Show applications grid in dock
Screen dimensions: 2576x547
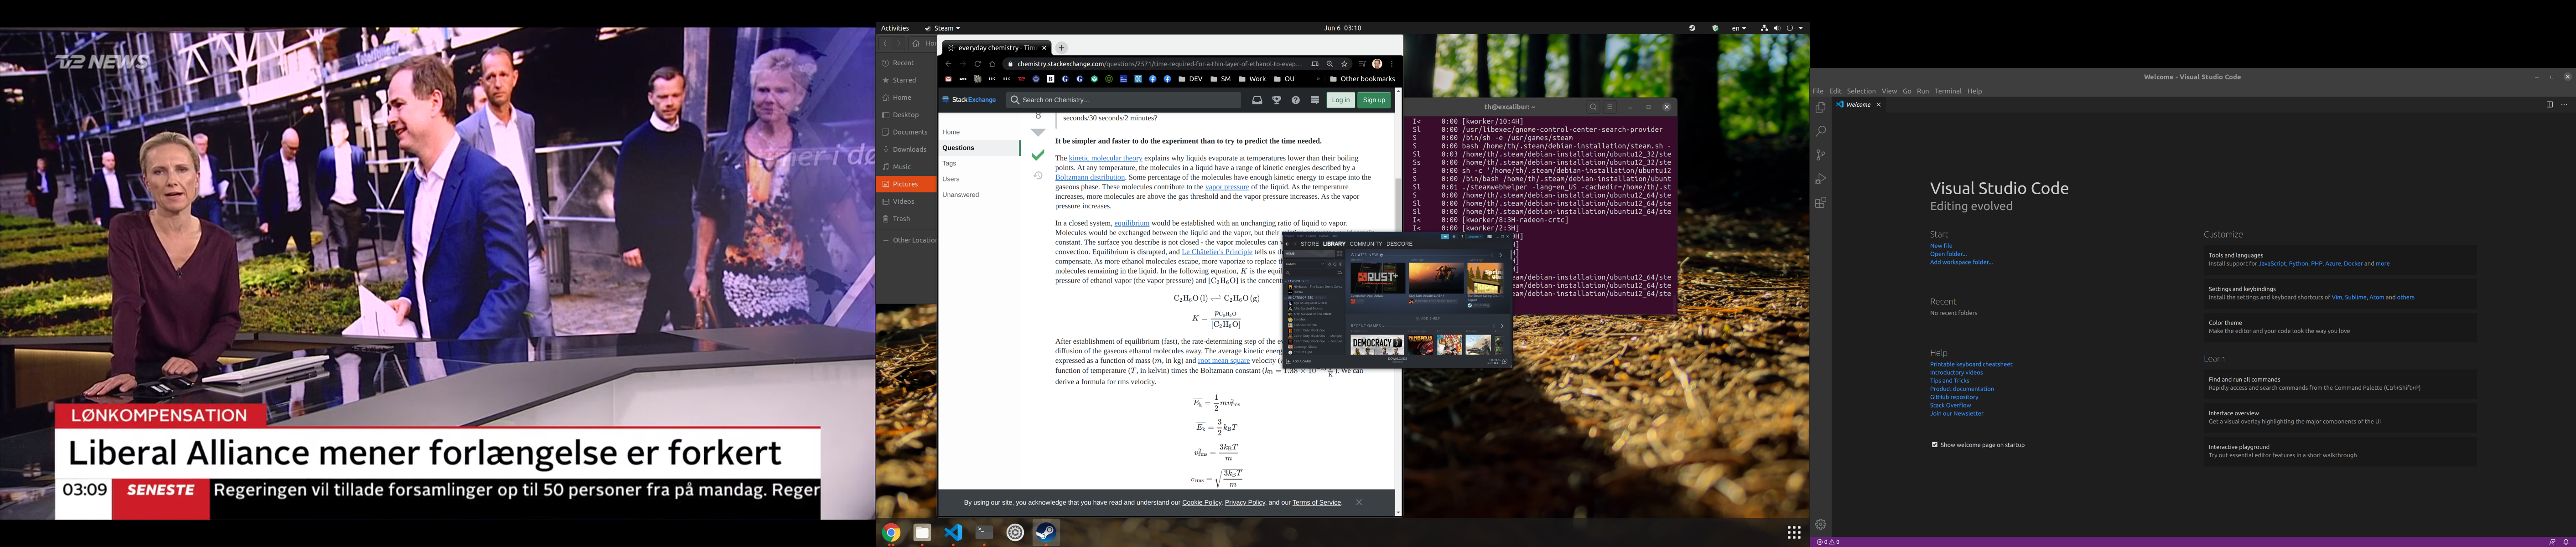click(x=1794, y=533)
